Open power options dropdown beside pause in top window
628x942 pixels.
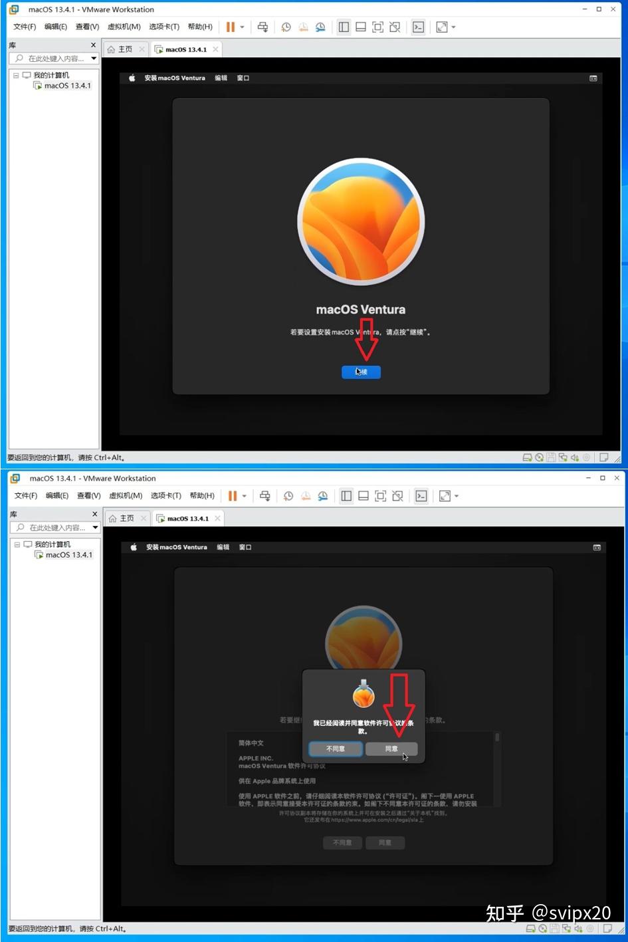tap(243, 27)
